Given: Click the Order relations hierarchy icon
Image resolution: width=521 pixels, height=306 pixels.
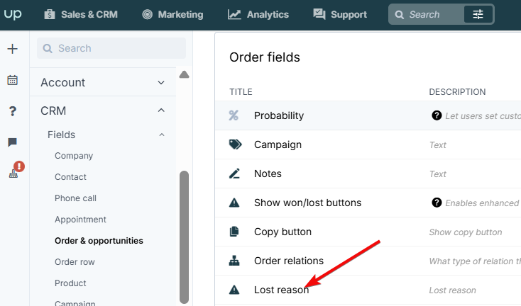Looking at the screenshot, I should coord(234,261).
